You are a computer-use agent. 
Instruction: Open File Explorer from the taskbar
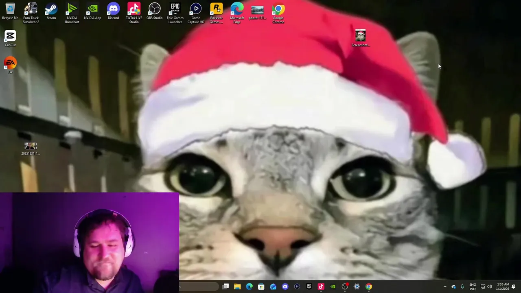(237, 286)
